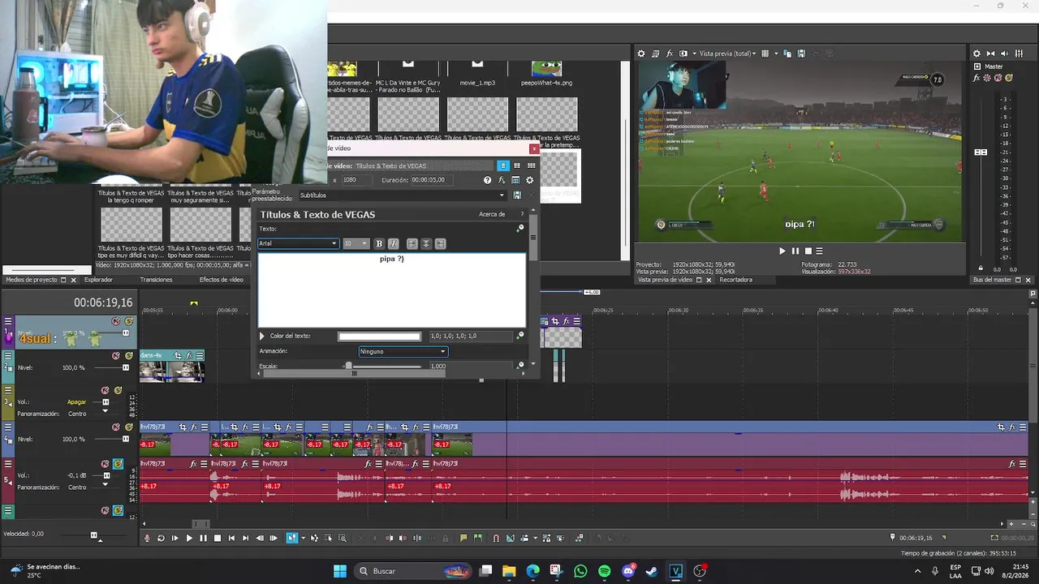Open the Subtítulos preset dropdown
The image size is (1039, 584).
coord(402,195)
